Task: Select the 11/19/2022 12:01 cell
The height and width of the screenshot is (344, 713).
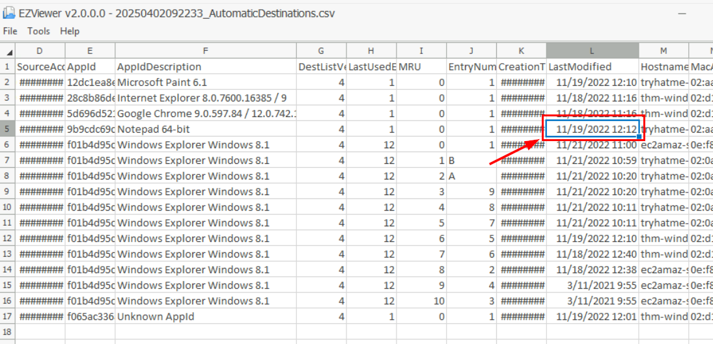Action: (x=593, y=316)
